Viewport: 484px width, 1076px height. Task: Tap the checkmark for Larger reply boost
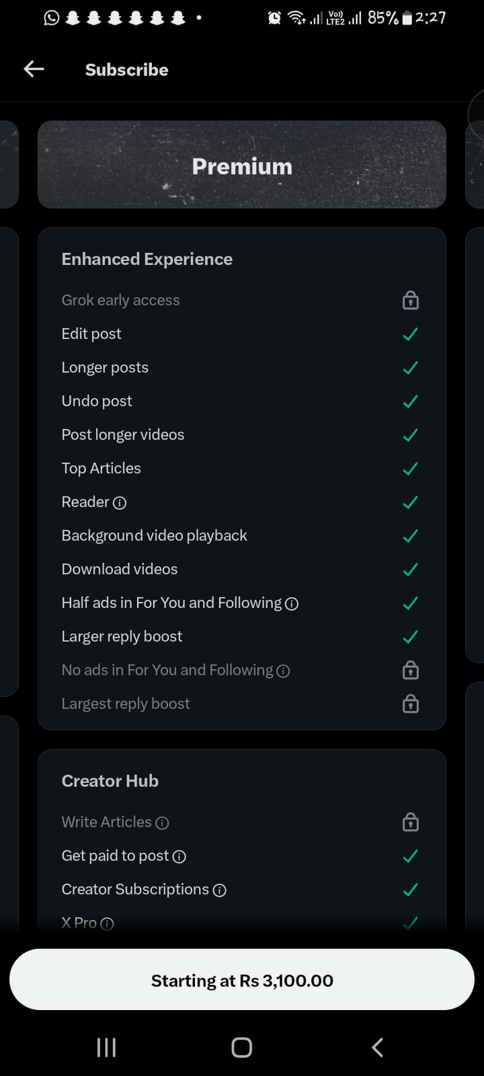(410, 636)
